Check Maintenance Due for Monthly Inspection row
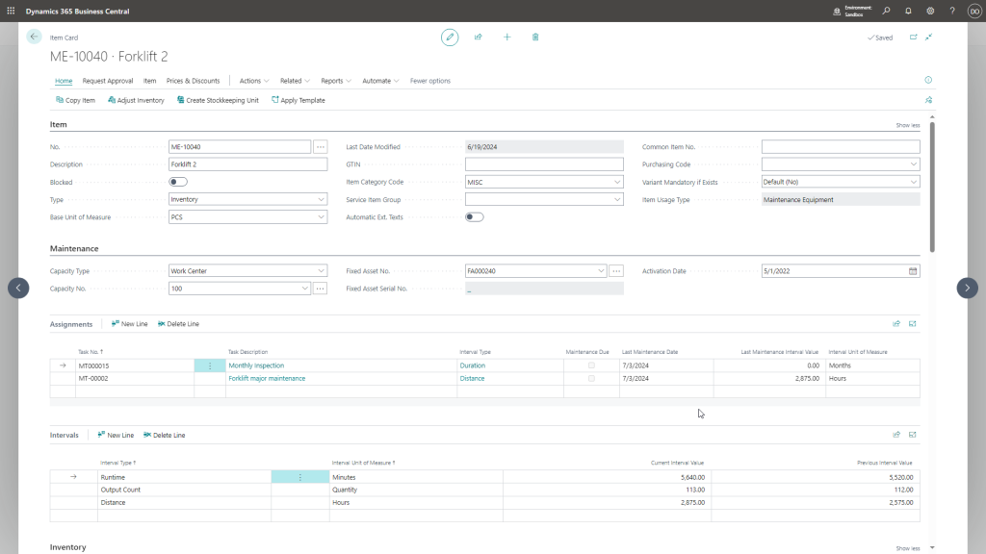The width and height of the screenshot is (986, 554). click(x=592, y=365)
